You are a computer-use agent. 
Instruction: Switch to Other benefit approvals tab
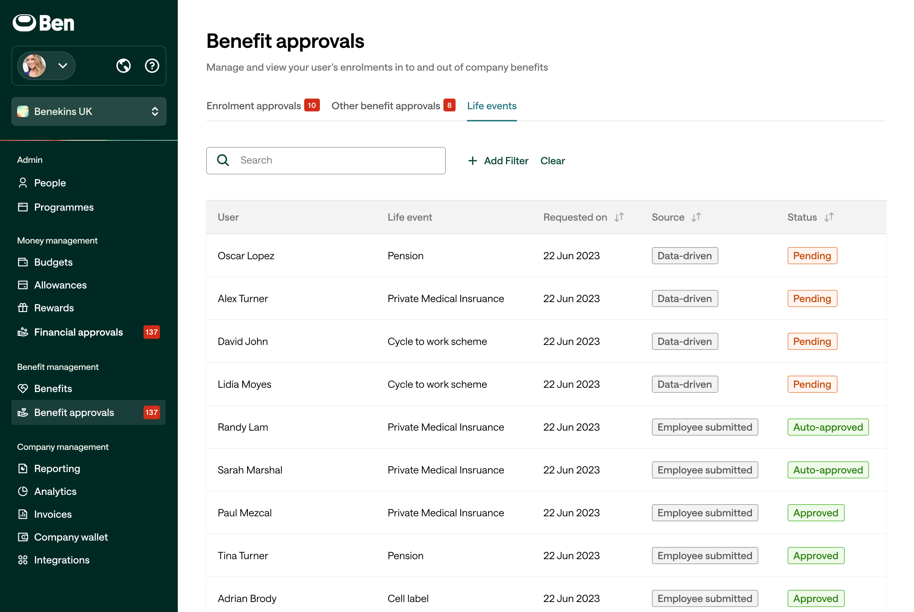393,106
